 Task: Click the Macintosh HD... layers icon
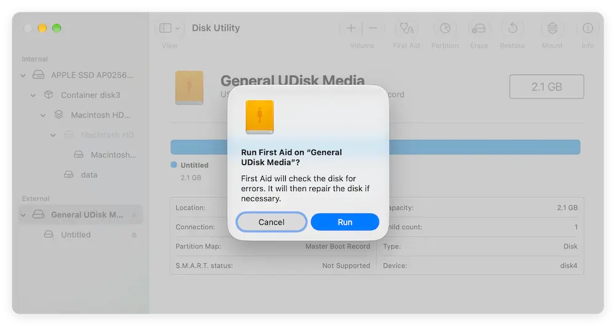point(59,115)
